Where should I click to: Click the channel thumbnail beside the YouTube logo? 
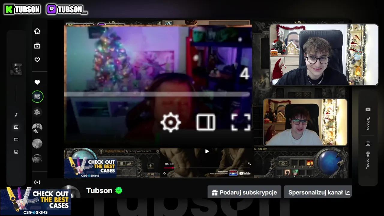pyautogui.click(x=233, y=173)
